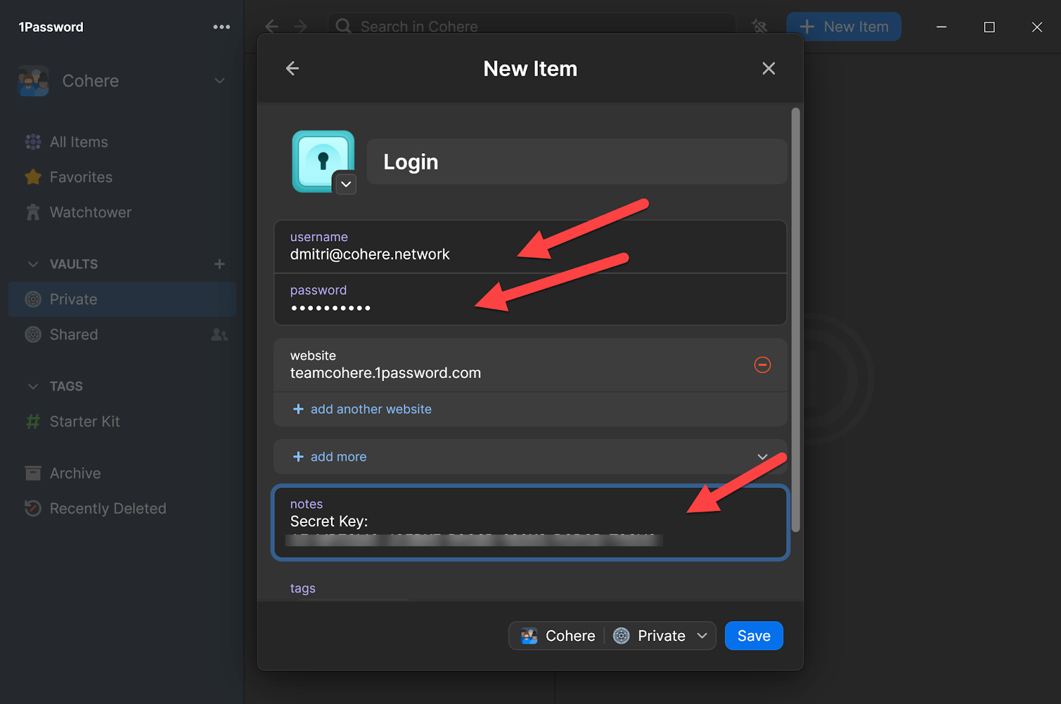
Task: Expand the add more dropdown chevron
Action: pos(763,457)
